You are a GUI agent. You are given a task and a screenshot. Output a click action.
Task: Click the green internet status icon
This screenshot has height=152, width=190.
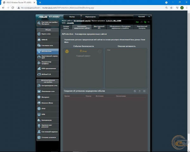pyautogui.click(x=145, y=22)
